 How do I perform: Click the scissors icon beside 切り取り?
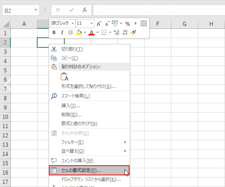click(54, 49)
